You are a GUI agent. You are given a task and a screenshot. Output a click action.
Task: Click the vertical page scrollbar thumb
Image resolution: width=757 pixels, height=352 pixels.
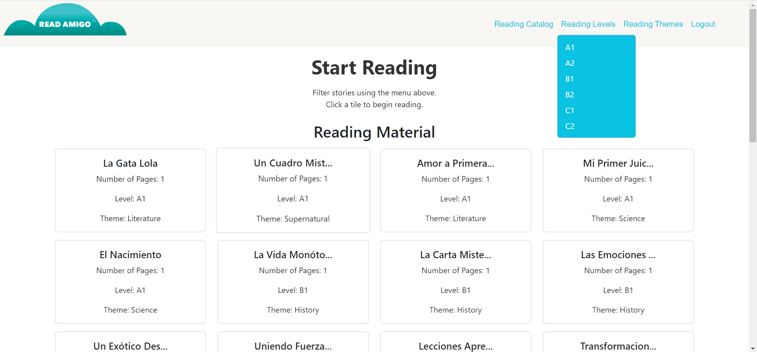pyautogui.click(x=753, y=75)
